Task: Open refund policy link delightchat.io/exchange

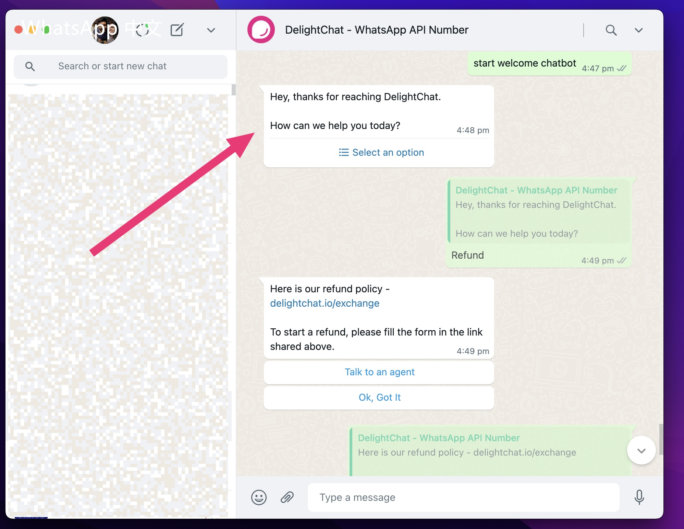Action: (x=324, y=303)
